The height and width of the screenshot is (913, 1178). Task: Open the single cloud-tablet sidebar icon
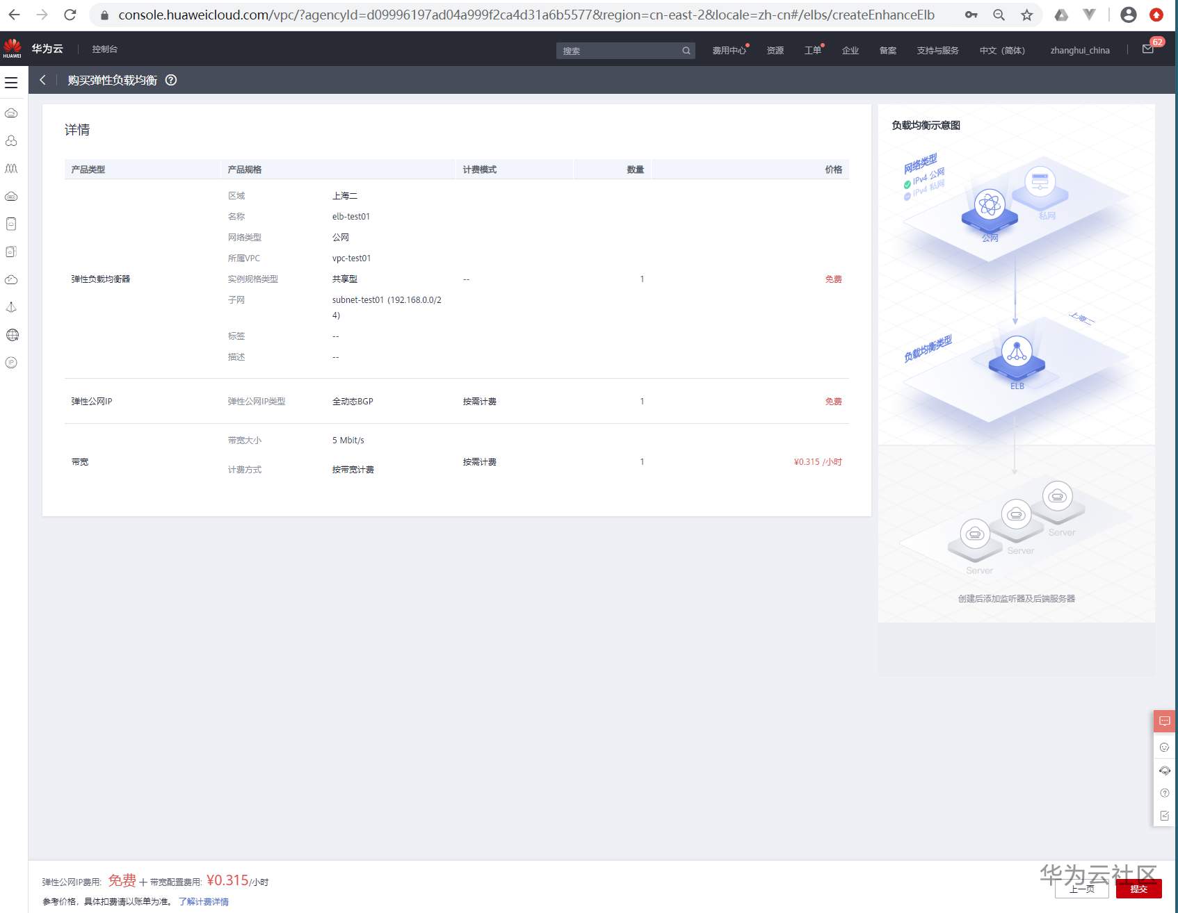coord(11,224)
